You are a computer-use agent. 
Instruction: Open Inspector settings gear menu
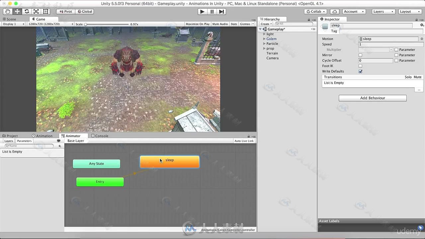[422, 25]
